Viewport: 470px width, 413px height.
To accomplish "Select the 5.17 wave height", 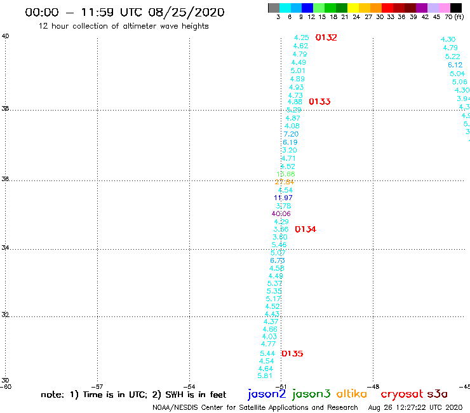I will 273,299.
